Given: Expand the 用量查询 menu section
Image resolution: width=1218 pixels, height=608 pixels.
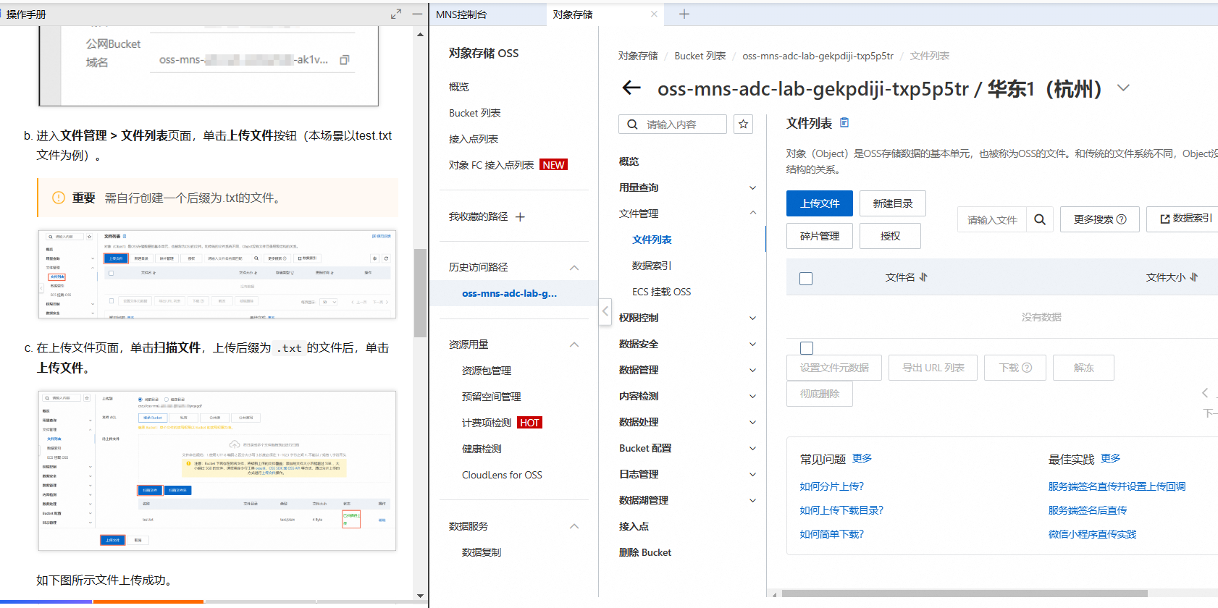Looking at the screenshot, I should (752, 188).
